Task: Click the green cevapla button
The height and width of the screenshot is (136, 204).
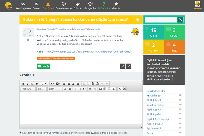Action: pyautogui.click(x=44, y=66)
